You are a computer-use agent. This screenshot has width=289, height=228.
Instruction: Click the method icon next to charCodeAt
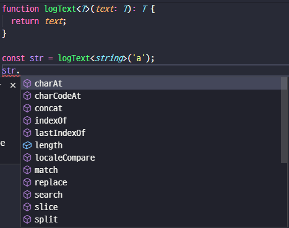(27, 96)
